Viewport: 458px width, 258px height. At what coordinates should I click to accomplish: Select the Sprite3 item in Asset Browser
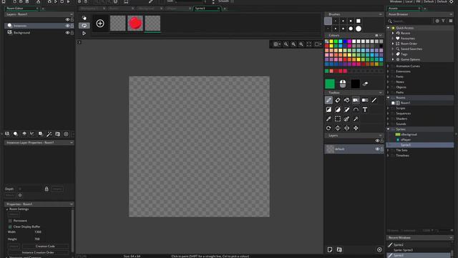pos(420,145)
